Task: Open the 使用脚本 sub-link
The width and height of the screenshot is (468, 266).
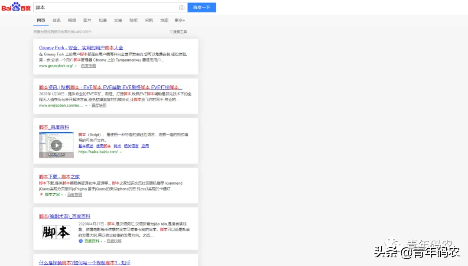Action: [x=103, y=146]
